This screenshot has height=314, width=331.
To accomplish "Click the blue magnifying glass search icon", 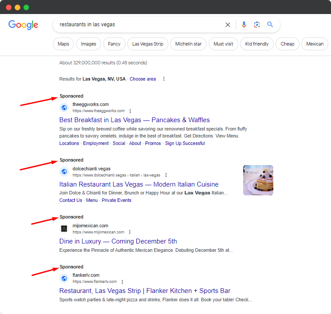I will pos(270,25).
